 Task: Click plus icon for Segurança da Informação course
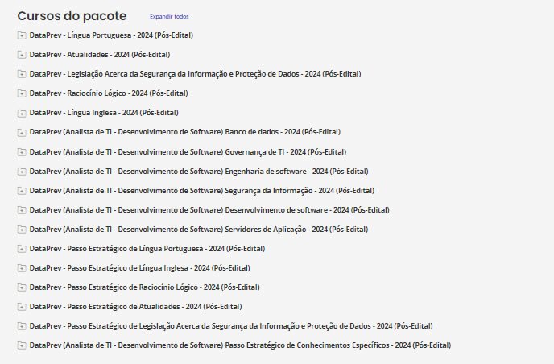pos(22,191)
